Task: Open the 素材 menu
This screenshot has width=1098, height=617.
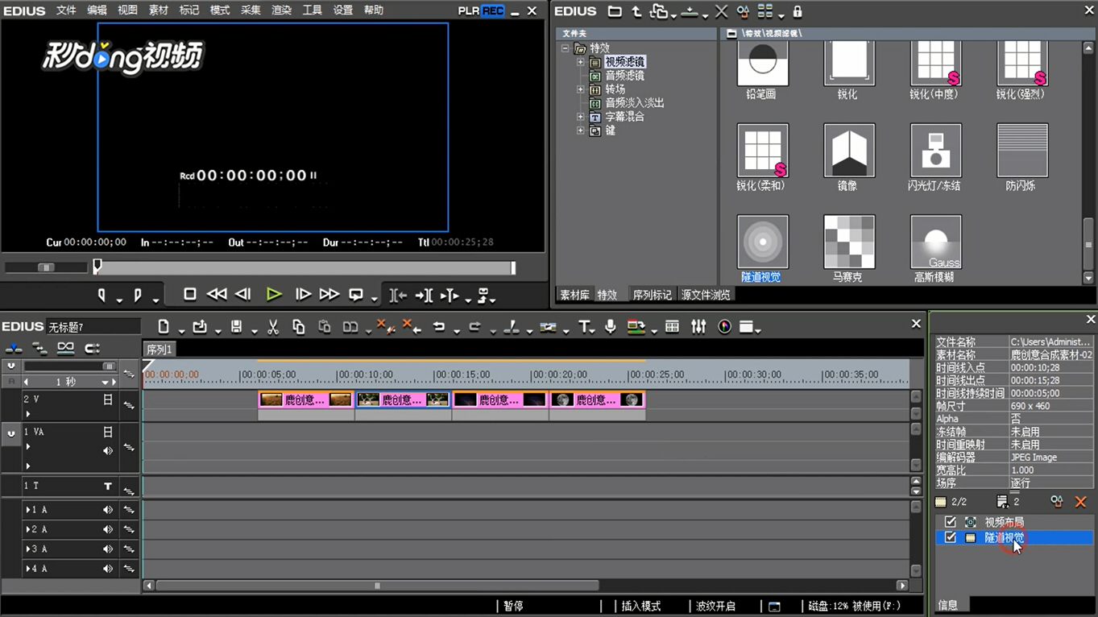Action: click(159, 10)
